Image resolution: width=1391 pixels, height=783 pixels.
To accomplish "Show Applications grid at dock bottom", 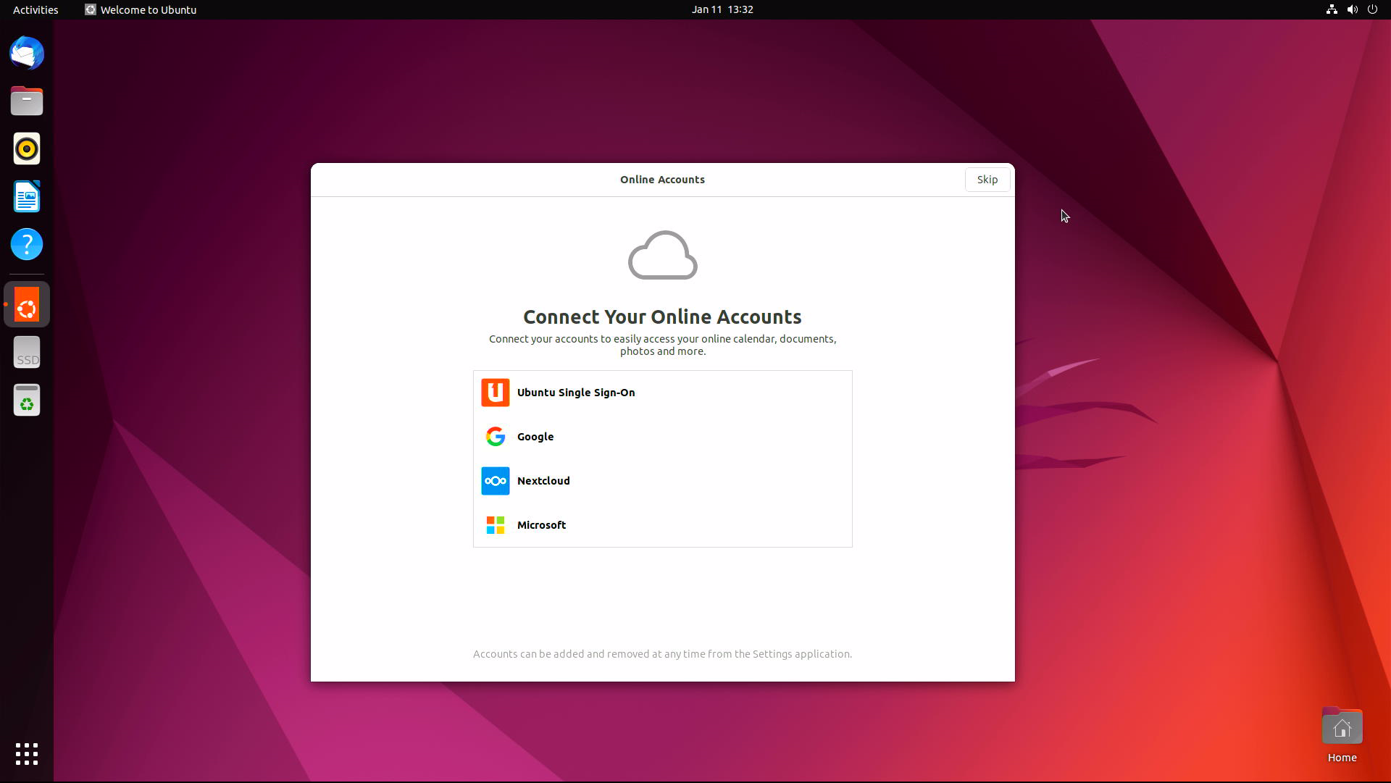I will click(x=27, y=754).
